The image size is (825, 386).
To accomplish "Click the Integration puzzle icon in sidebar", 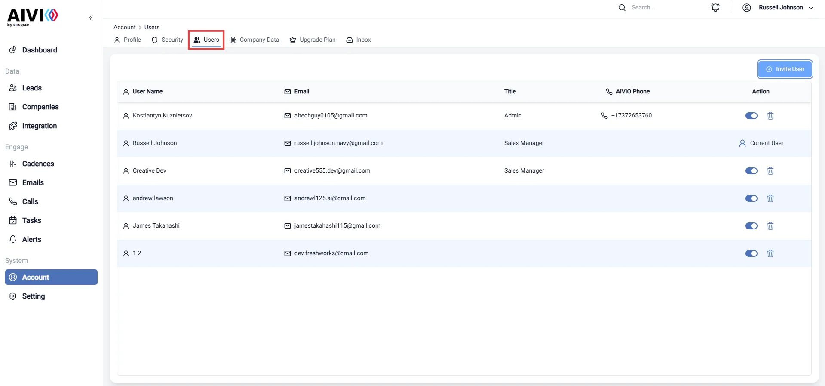I will pyautogui.click(x=13, y=126).
